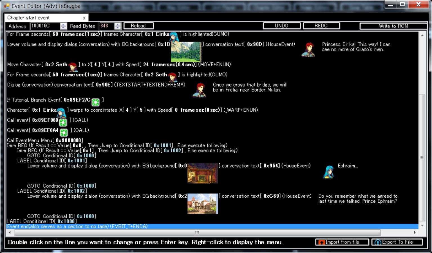432x253 pixels.
Task: Click vertical scrollbar up arrow
Action: (422, 35)
